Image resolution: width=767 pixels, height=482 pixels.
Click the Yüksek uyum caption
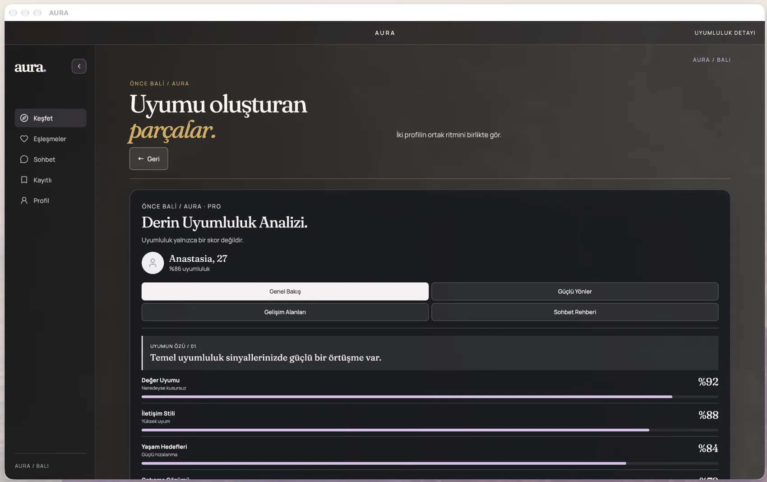pos(156,422)
